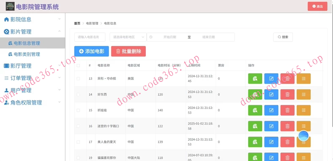Delete the movie 美人鱼的夏天
This screenshot has width=333, height=161.
click(287, 142)
